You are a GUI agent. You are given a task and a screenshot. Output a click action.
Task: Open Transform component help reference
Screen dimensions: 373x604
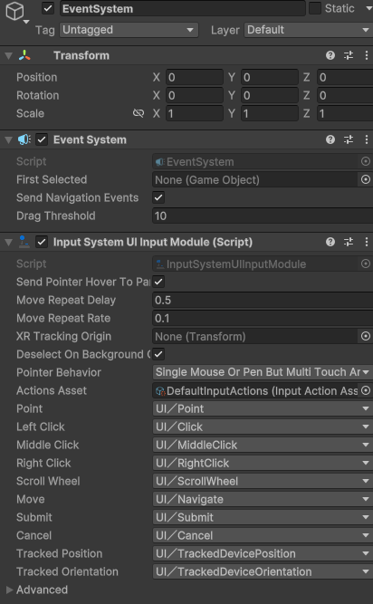coord(330,55)
